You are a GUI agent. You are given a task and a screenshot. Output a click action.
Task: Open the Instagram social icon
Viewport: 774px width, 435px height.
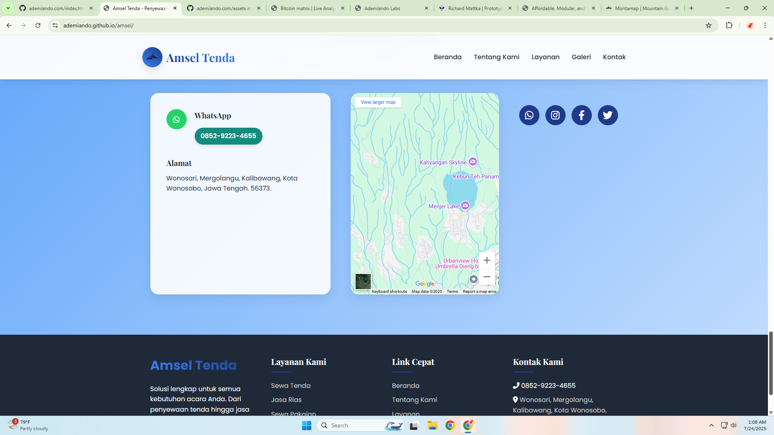(x=555, y=115)
